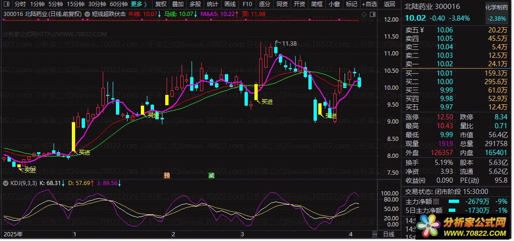514x241 pixels.
Task: Add stock with +自选 button
Action: (369, 4)
